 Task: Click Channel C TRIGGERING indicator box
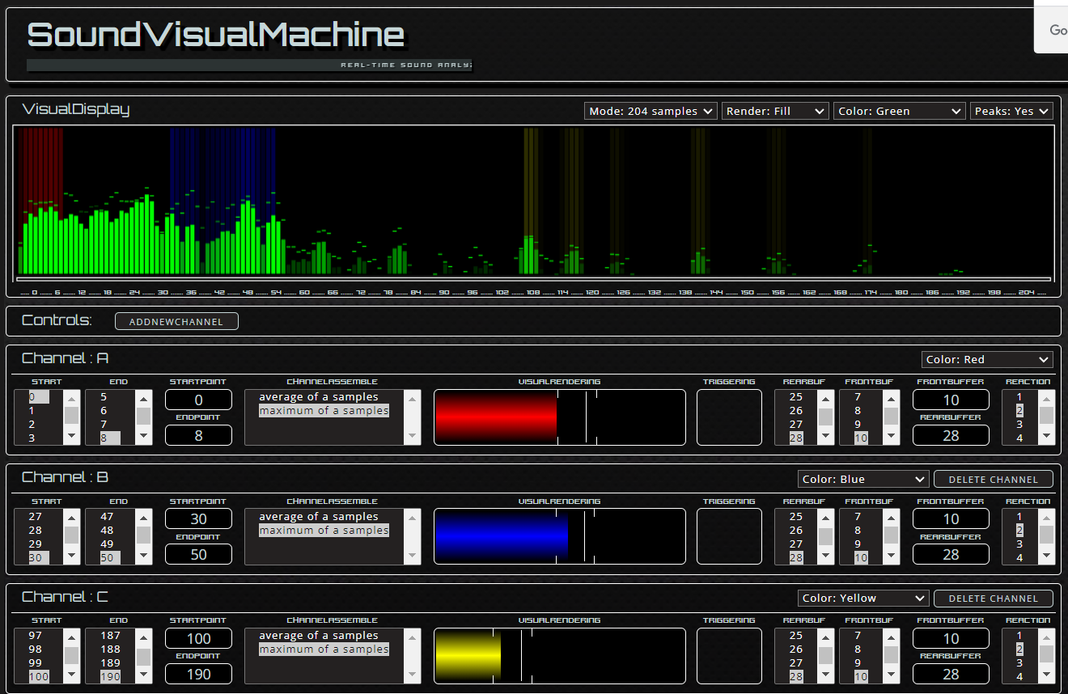tap(729, 656)
